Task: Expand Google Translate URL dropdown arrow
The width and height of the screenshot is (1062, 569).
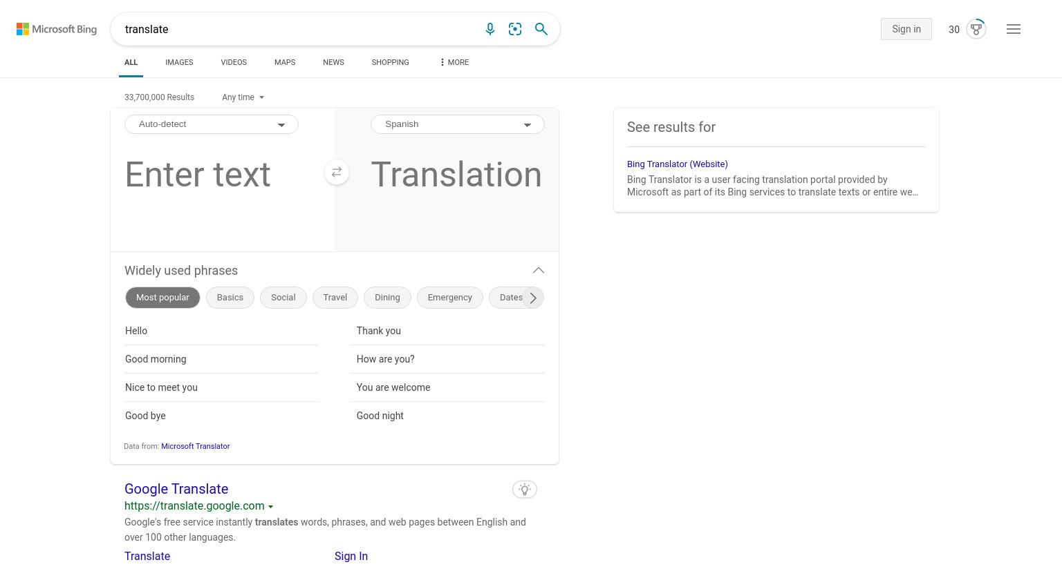Action: [x=270, y=506]
